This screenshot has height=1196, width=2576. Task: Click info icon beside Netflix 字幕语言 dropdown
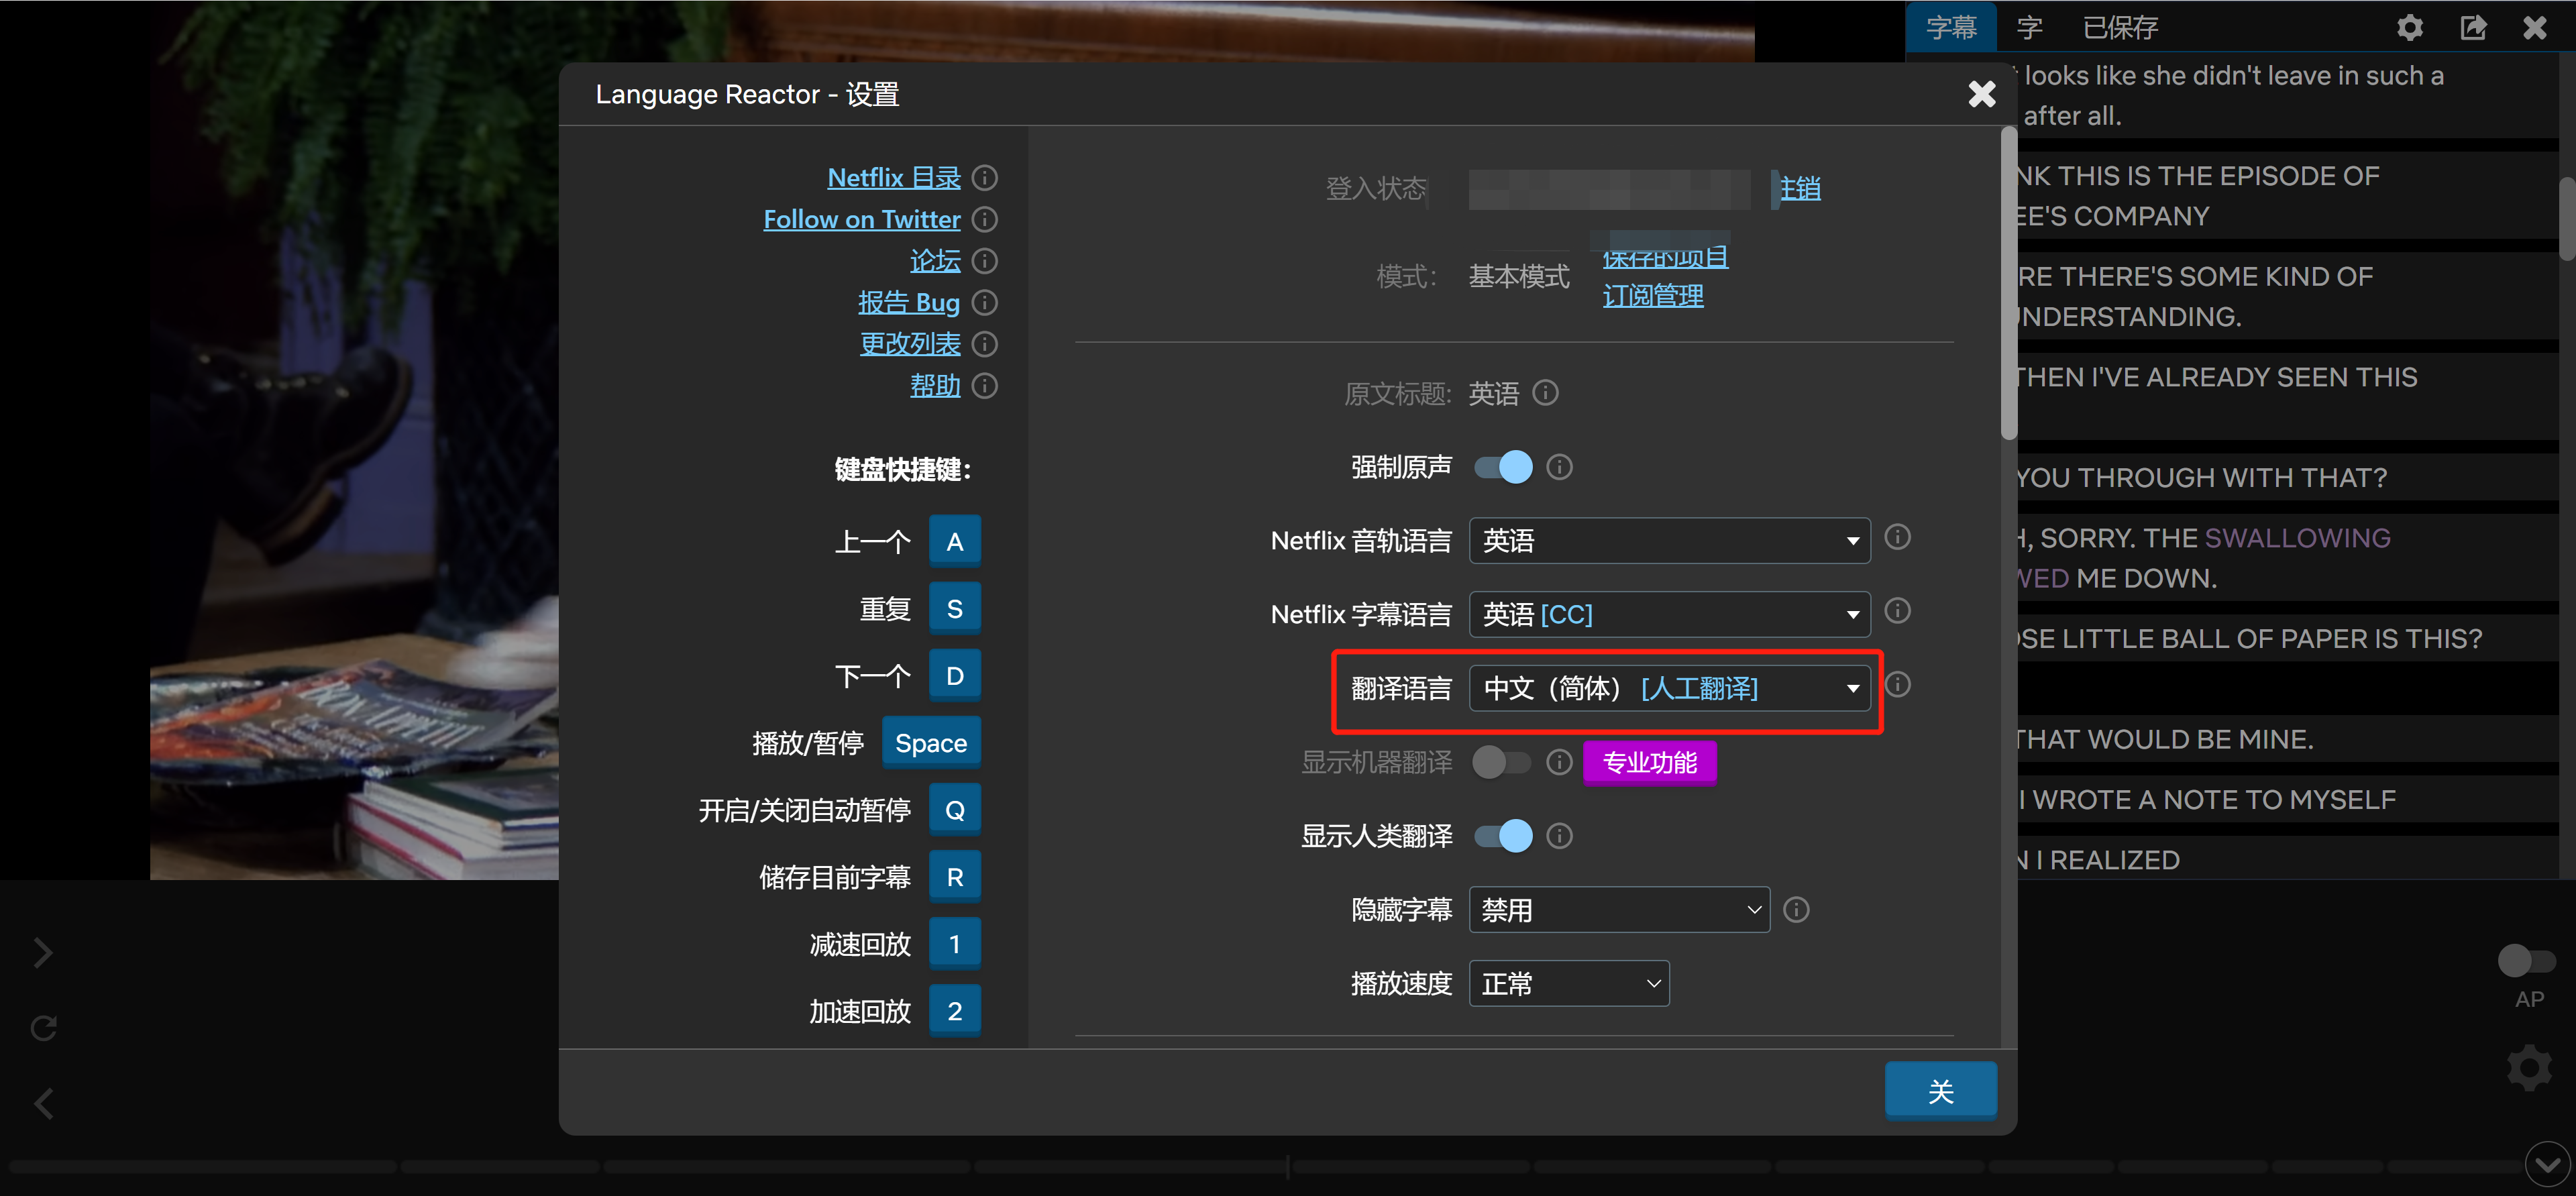(x=1897, y=611)
